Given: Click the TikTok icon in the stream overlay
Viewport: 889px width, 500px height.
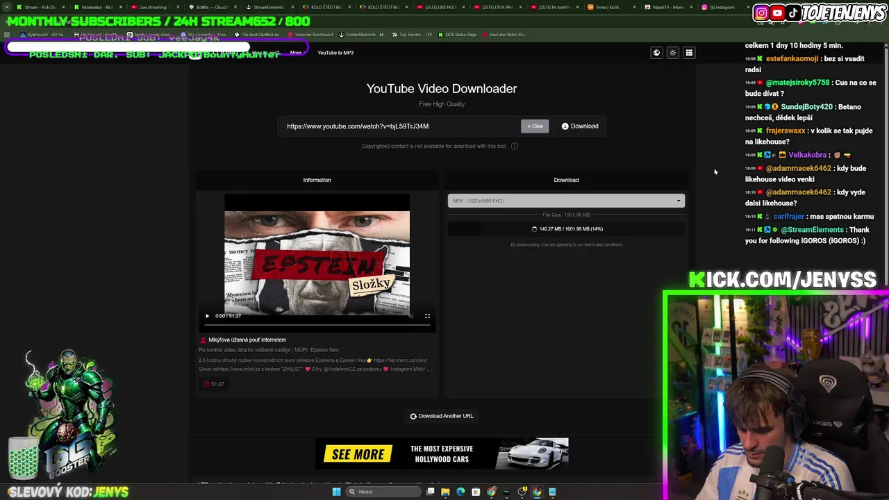Looking at the screenshot, I should (x=793, y=12).
